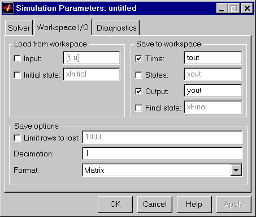Check the States checkbox
Image resolution: width=256 pixels, height=217 pixels.
pyautogui.click(x=138, y=75)
